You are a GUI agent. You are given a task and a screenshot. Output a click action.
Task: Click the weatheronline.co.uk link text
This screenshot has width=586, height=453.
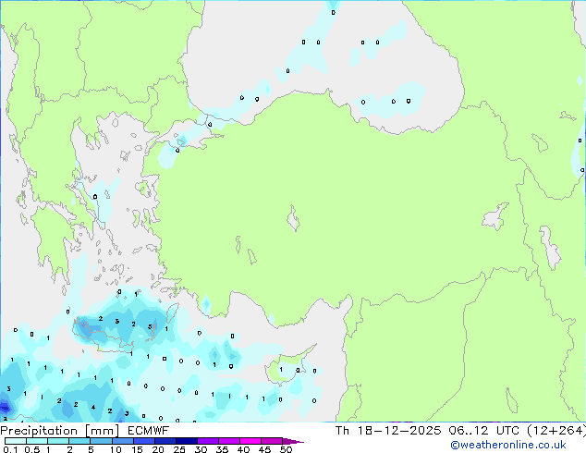(508, 445)
